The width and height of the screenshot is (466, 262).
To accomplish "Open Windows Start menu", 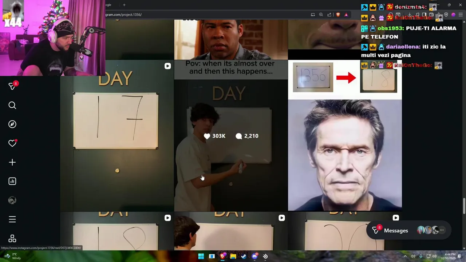I will (x=201, y=256).
